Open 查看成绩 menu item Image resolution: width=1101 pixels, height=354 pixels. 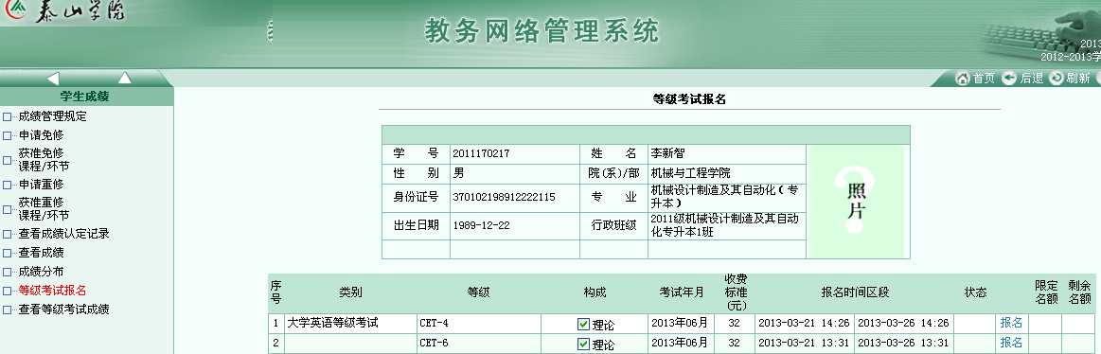click(41, 252)
